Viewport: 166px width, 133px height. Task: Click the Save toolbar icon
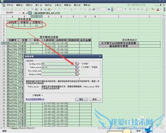(x=12, y=9)
